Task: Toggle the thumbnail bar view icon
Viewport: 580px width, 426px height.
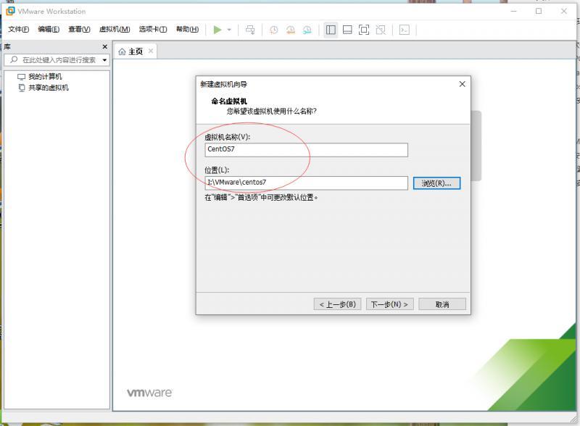Action: 347,30
